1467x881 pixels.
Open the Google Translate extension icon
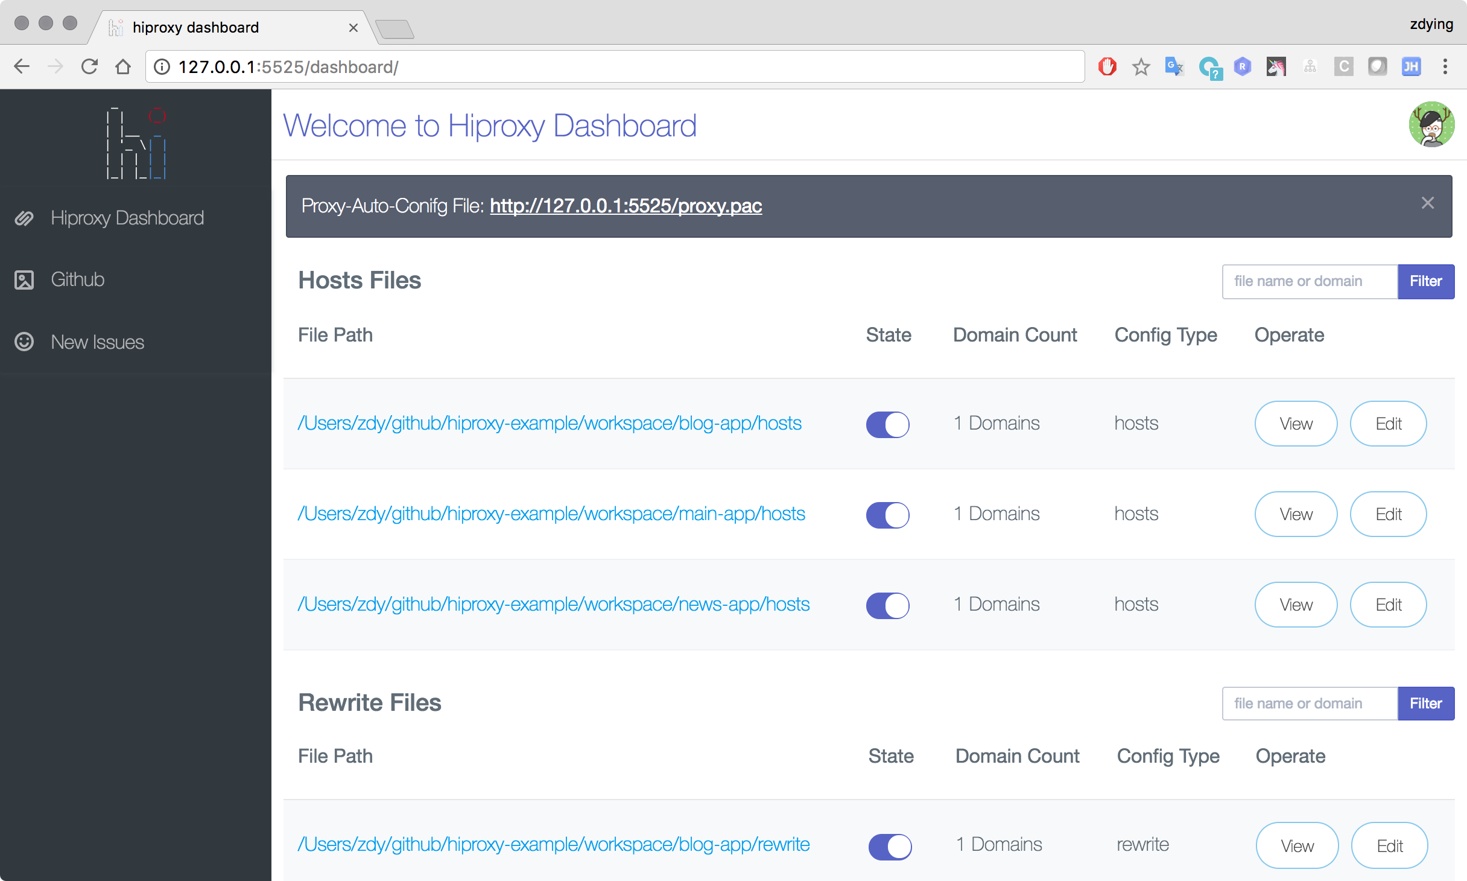pyautogui.click(x=1174, y=66)
